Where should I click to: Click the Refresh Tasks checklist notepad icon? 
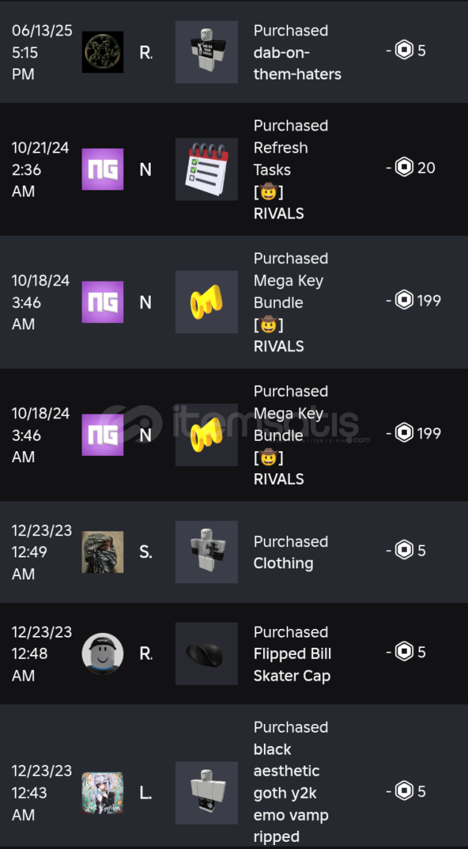pyautogui.click(x=207, y=169)
